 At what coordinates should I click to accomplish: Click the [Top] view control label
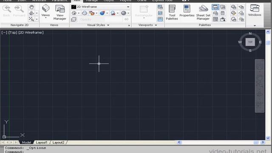pyautogui.click(x=13, y=32)
